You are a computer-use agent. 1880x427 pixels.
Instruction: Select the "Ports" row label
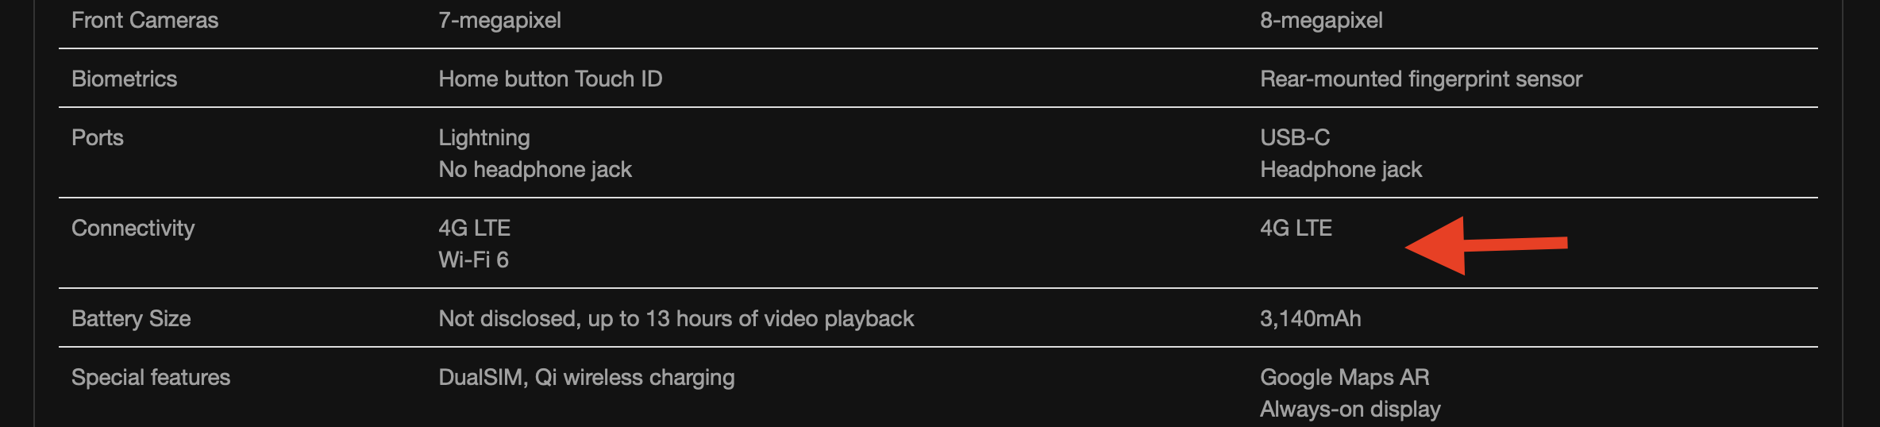(x=98, y=138)
